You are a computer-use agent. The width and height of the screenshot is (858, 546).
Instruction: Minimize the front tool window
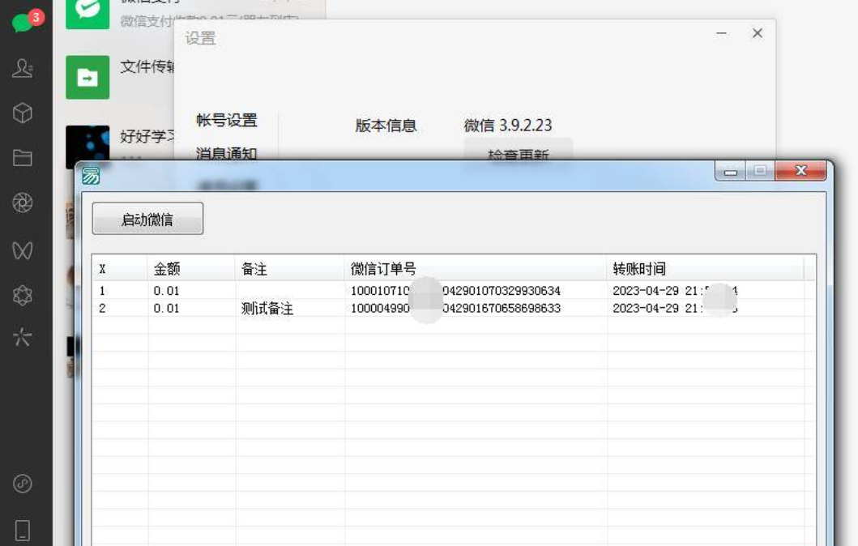[730, 171]
